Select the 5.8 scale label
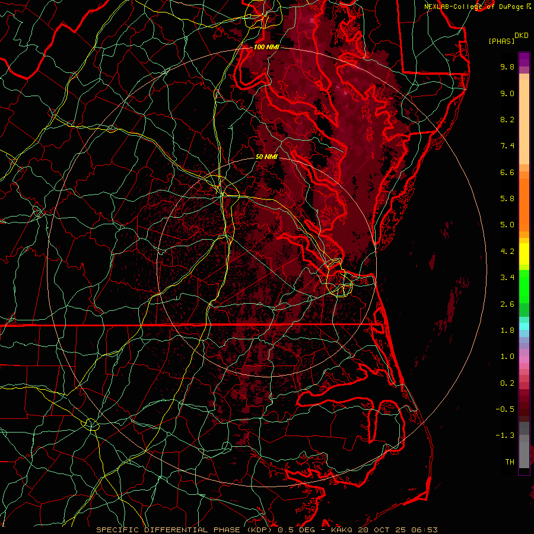This screenshot has width=534, height=534. (x=507, y=199)
